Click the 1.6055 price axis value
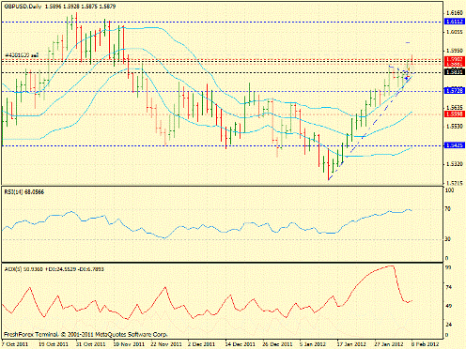This screenshot has width=466, height=349. (455, 32)
